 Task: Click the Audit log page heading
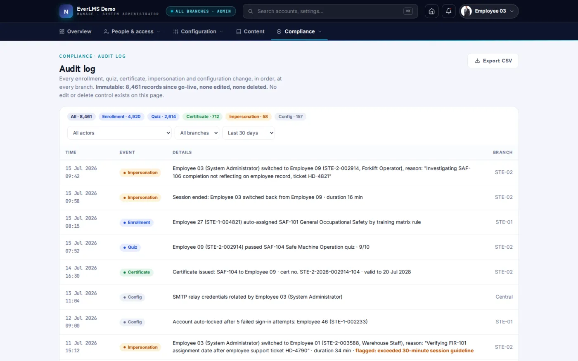pyautogui.click(x=77, y=69)
